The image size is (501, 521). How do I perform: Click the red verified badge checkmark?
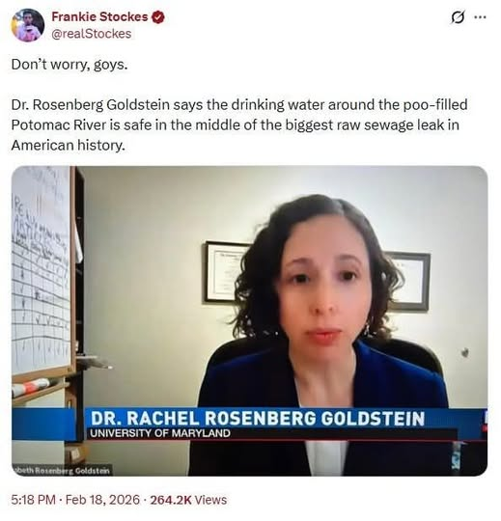click(158, 17)
